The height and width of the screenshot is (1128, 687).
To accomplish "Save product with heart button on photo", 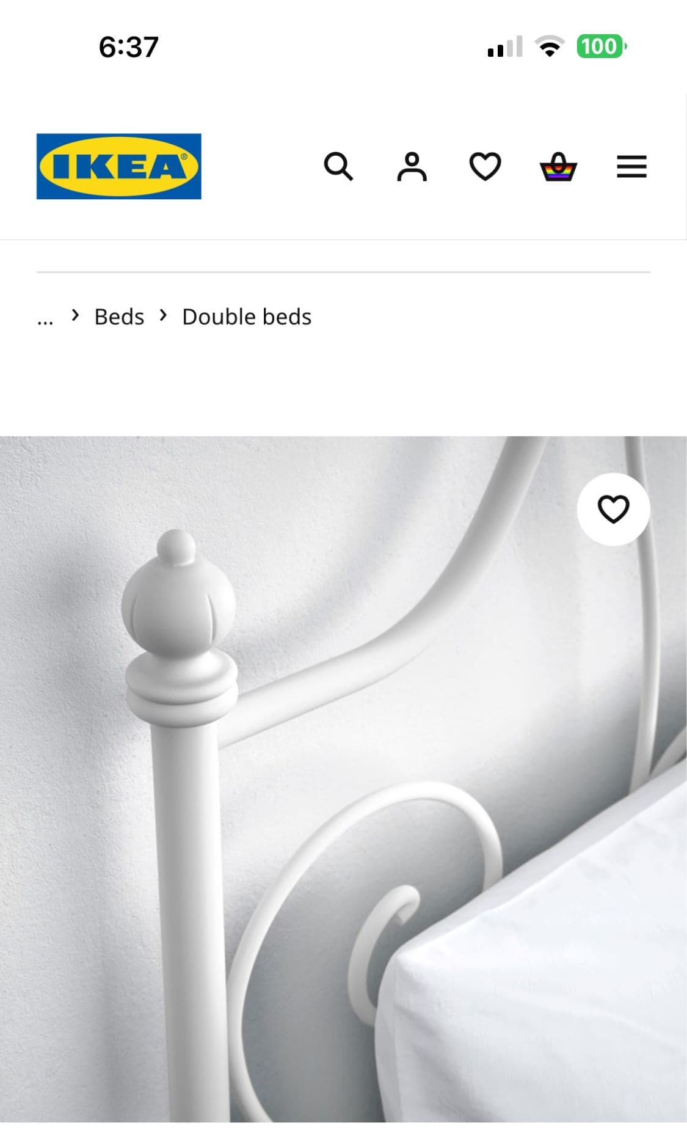I will 613,509.
